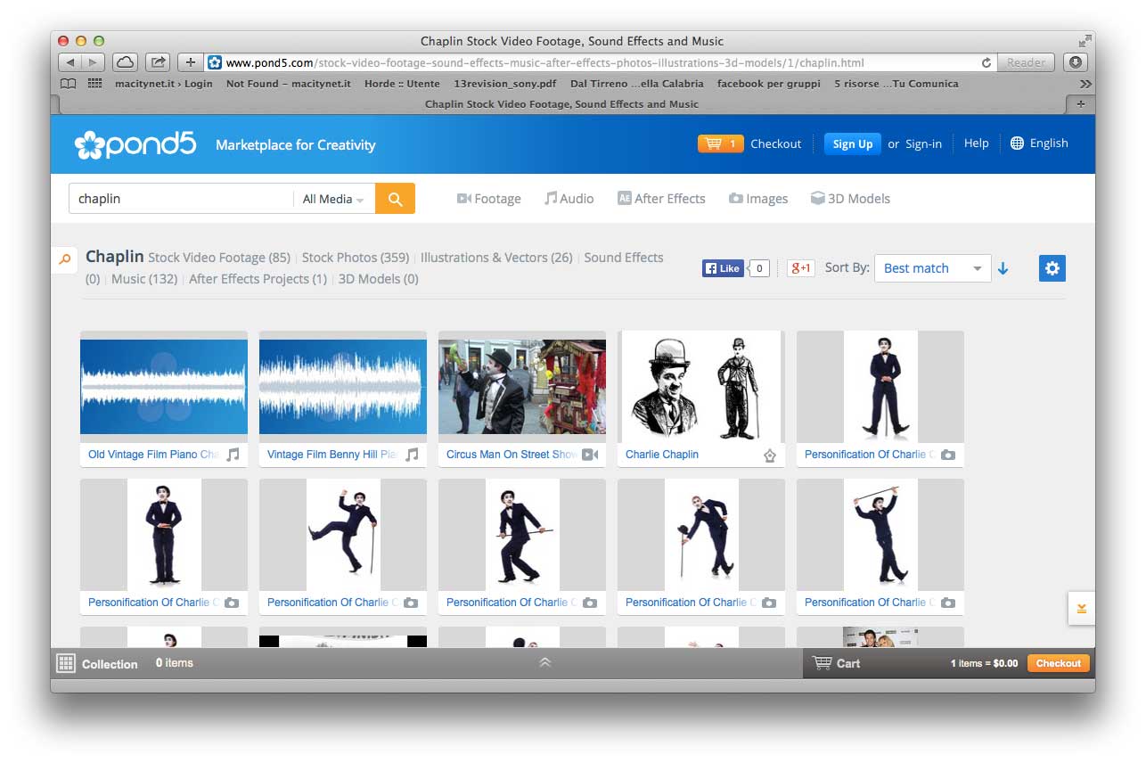Click the Circus Man On Street Show title
This screenshot has height=763, width=1146.
tap(512, 455)
